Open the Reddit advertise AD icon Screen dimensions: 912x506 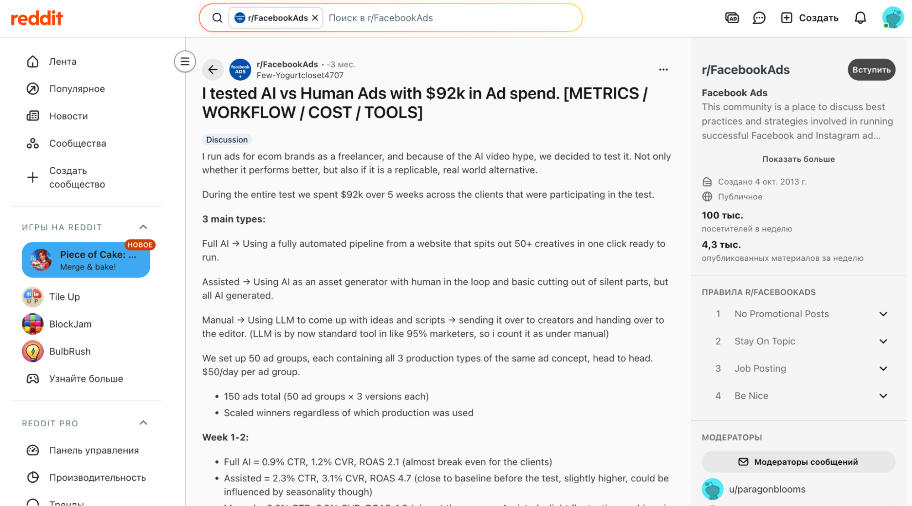(732, 18)
